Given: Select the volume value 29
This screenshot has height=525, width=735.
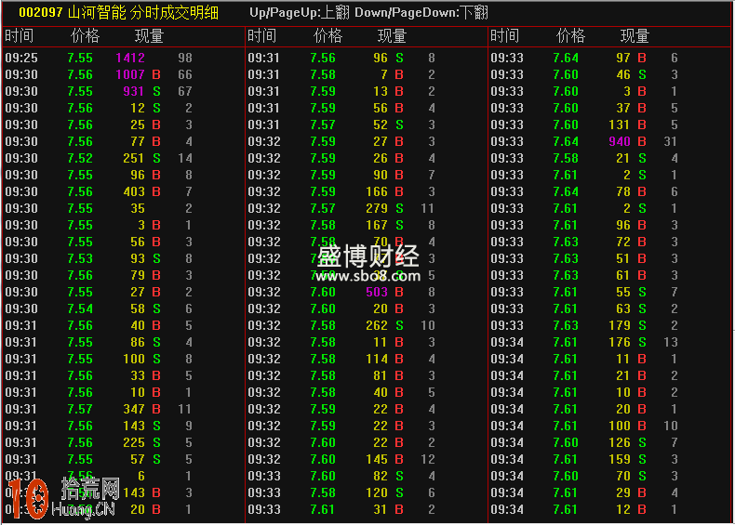Looking at the screenshot, I should pos(623,492).
